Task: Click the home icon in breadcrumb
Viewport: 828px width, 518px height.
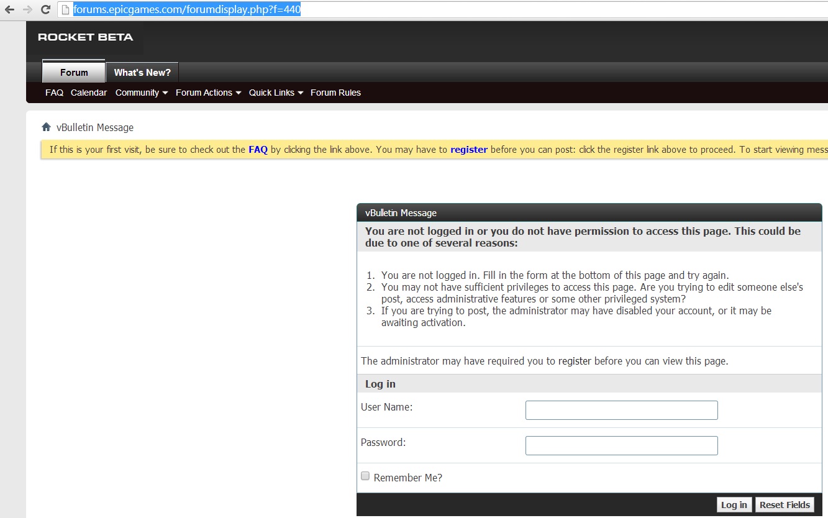Action: 46,127
